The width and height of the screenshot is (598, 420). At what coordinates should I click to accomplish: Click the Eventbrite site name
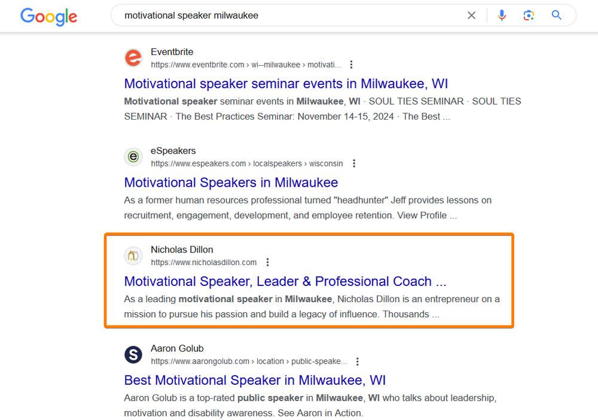[x=172, y=52]
